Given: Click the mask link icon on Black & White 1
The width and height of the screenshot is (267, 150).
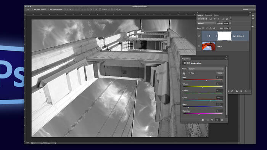Looking at the screenshot, I should pyautogui.click(x=216, y=36).
